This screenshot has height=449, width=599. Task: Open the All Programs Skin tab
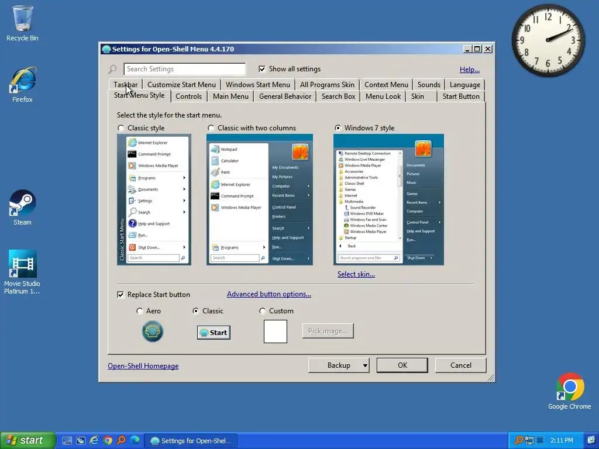pyautogui.click(x=328, y=85)
